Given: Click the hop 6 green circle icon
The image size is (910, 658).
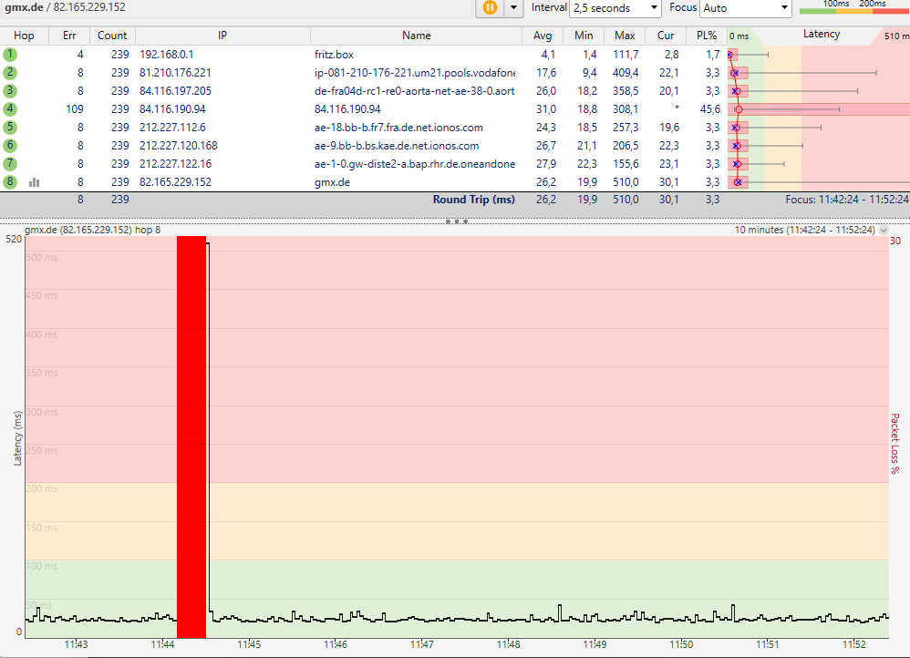Looking at the screenshot, I should (10, 145).
